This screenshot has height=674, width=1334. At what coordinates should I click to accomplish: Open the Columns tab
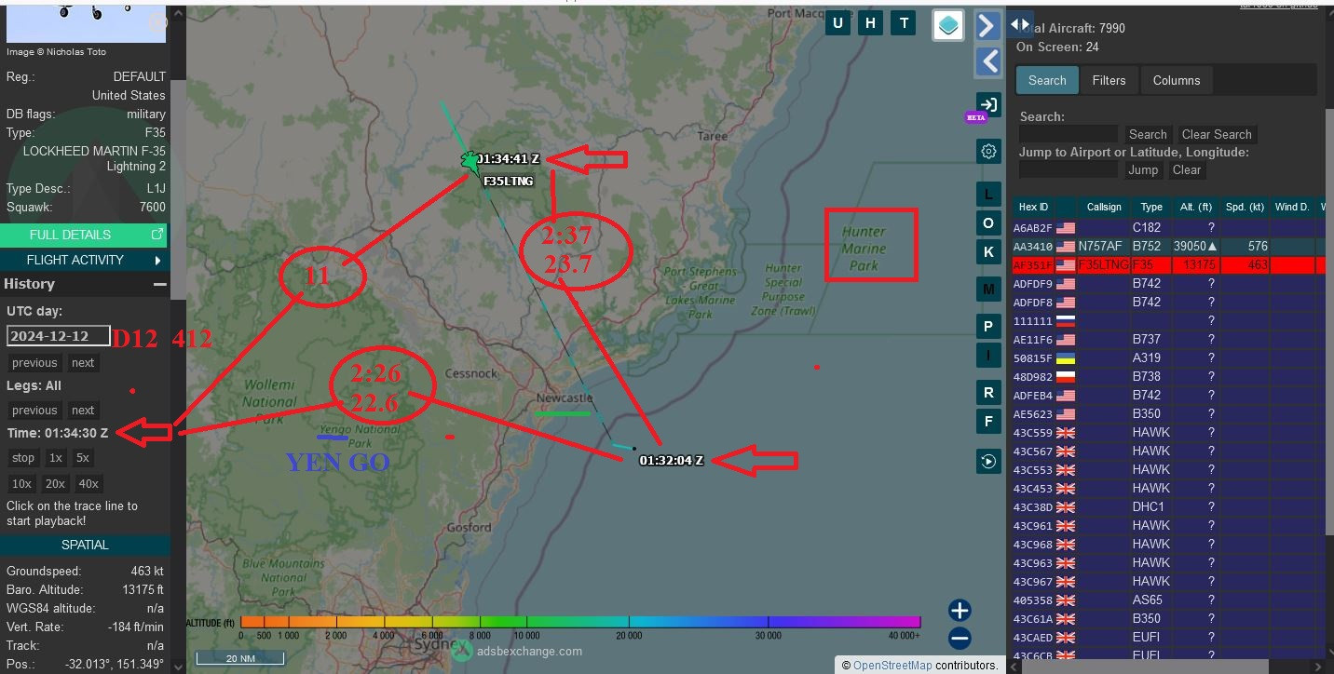[1177, 80]
